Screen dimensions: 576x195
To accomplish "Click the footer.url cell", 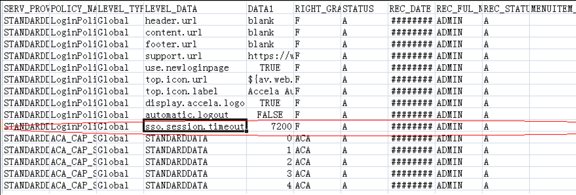I will pyautogui.click(x=195, y=44).
